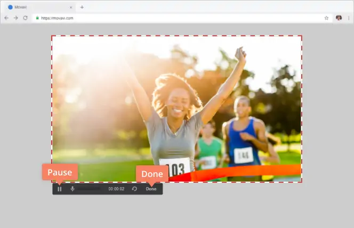Pause the screen recording
This screenshot has width=354, height=228.
(59, 189)
